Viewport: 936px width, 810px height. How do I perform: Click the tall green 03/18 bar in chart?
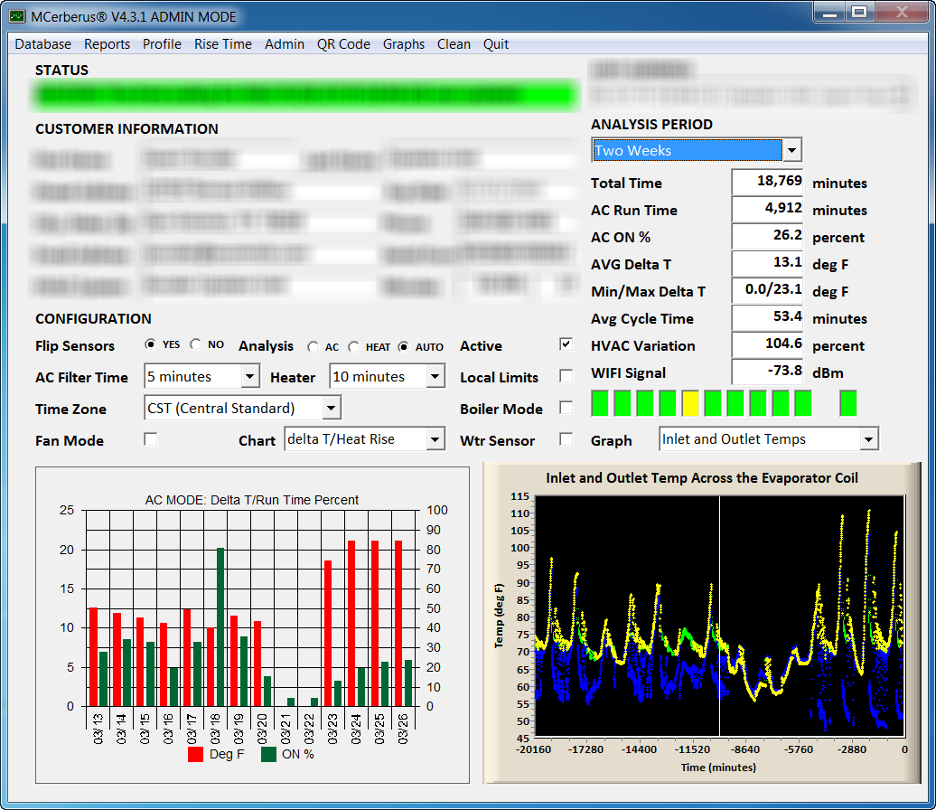[x=220, y=626]
